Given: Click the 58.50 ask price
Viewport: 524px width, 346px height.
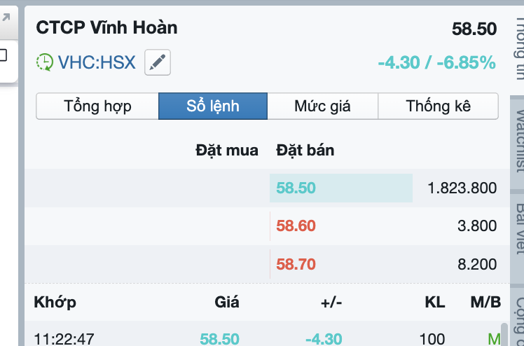Looking at the screenshot, I should click(x=296, y=188).
